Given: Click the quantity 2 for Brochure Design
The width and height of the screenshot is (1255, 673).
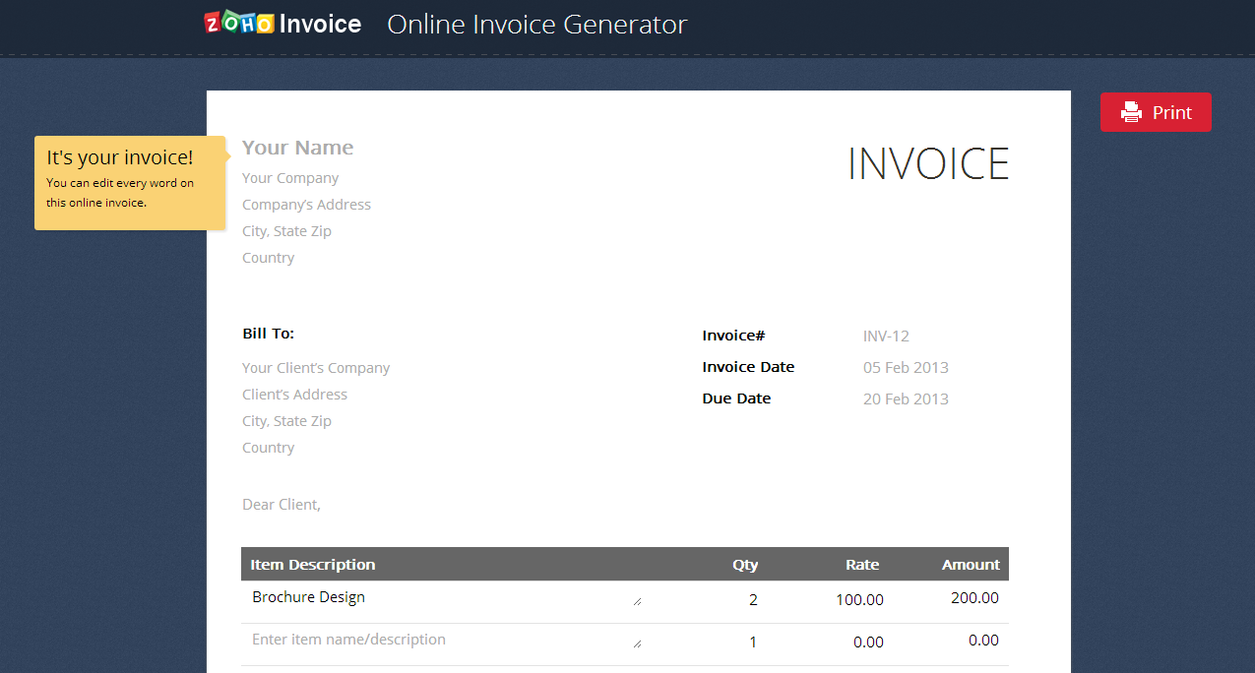Looking at the screenshot, I should 753,599.
